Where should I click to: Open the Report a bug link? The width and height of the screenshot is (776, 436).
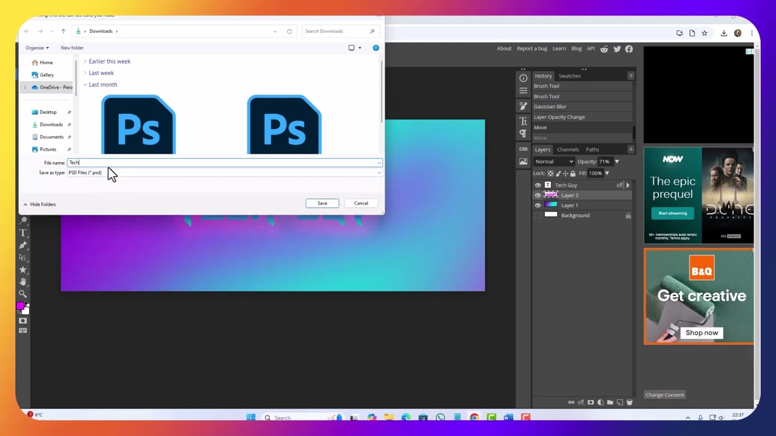532,49
